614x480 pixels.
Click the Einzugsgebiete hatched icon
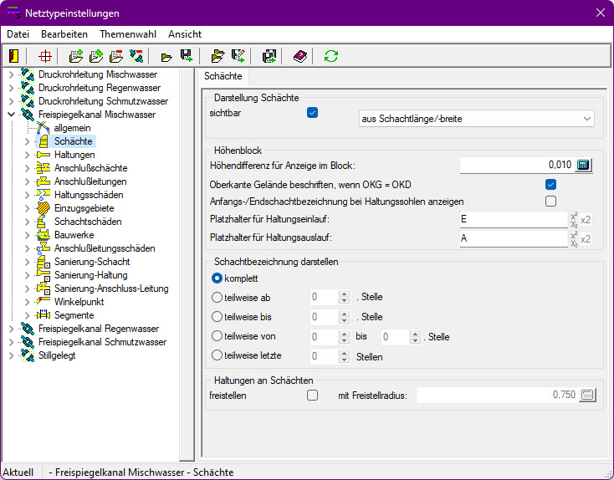coord(43,208)
